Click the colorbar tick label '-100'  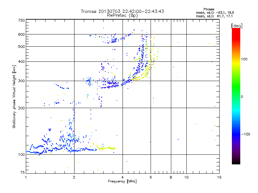coord(245,134)
